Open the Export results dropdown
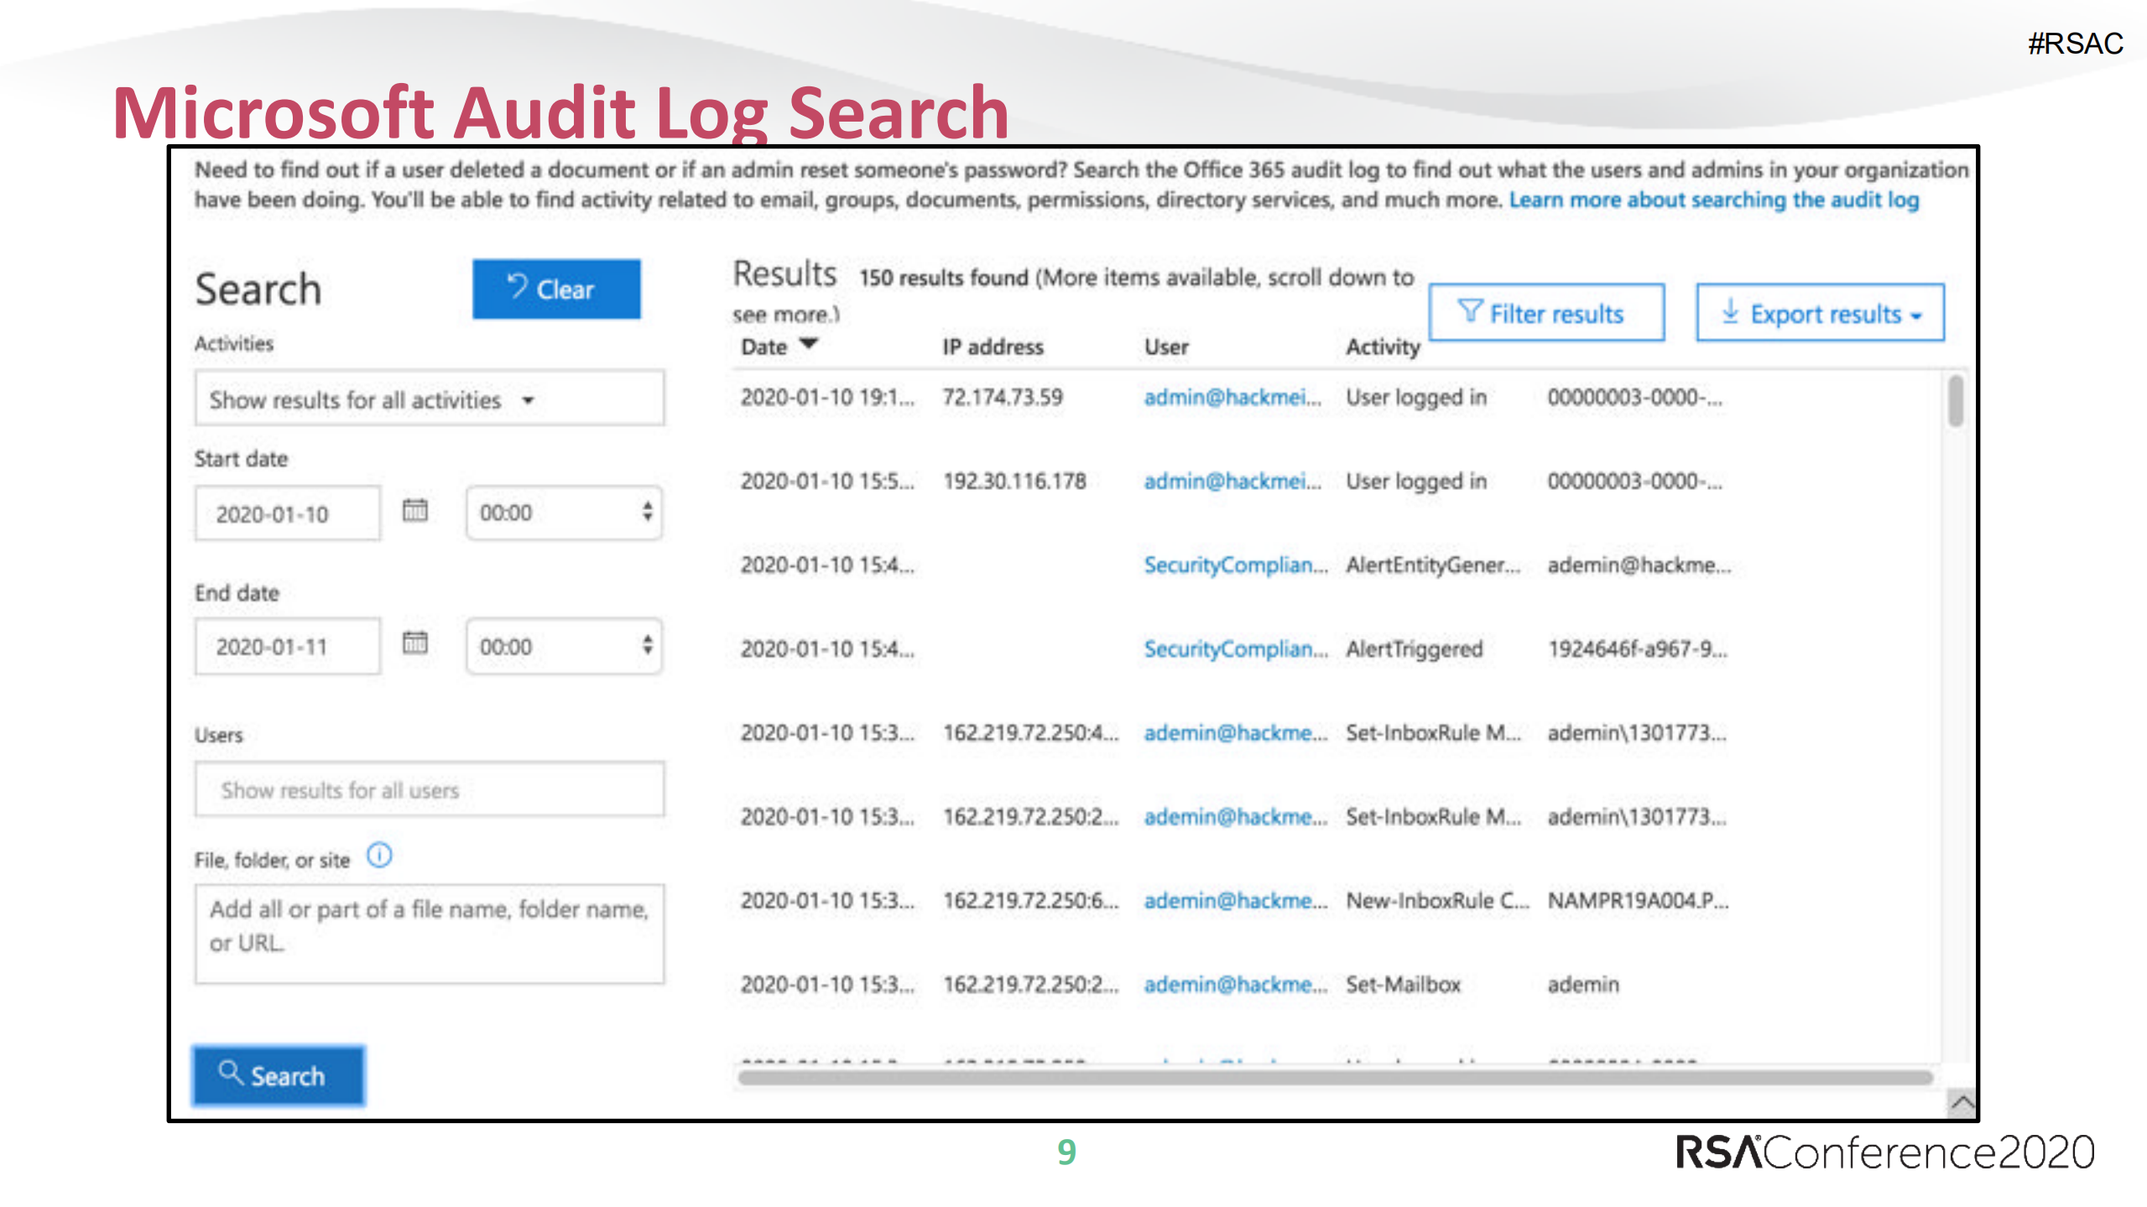The height and width of the screenshot is (1207, 2147). pos(1819,313)
